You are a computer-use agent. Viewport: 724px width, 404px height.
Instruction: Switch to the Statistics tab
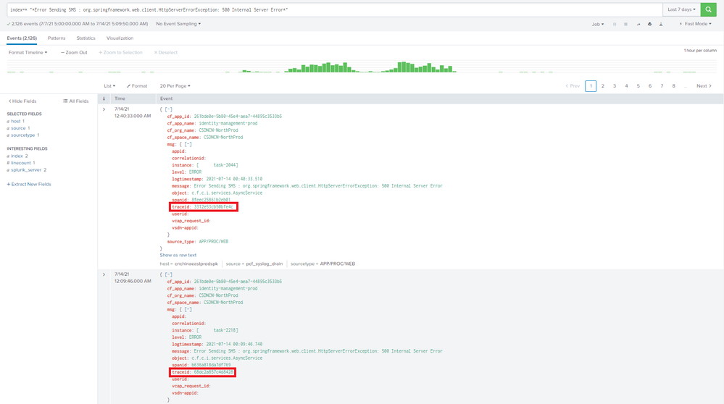[x=86, y=38]
